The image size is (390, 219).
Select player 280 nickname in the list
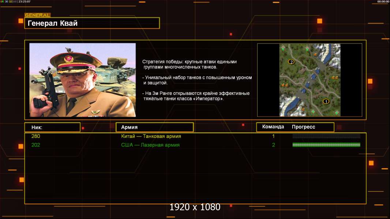[36, 136]
